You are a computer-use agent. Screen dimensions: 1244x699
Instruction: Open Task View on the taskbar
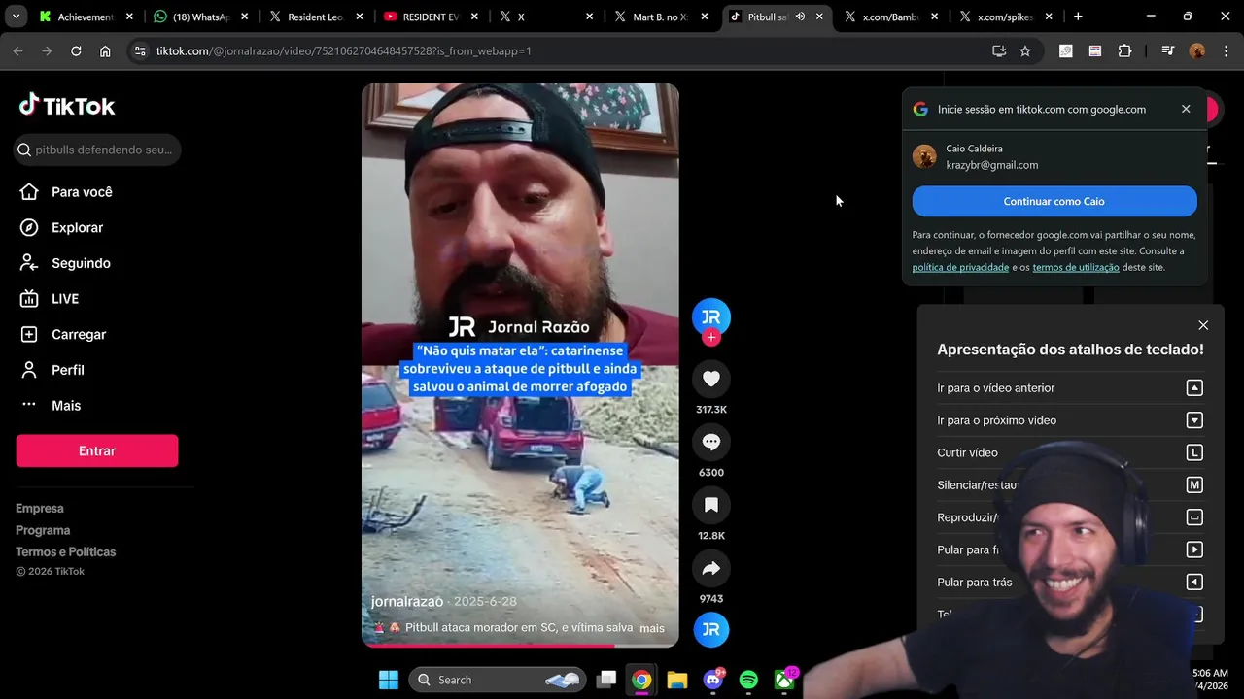coord(606,680)
